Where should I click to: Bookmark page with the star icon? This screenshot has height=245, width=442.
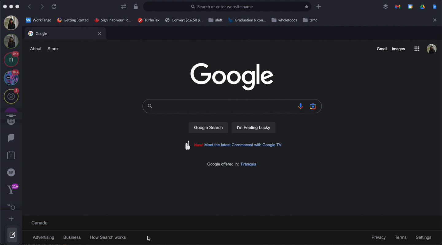(306, 6)
